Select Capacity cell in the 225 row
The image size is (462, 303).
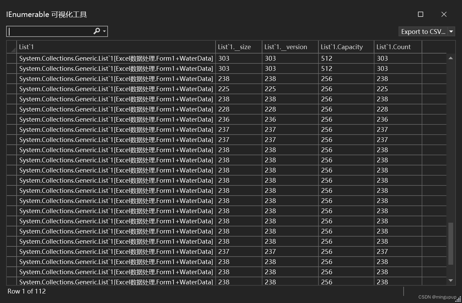pos(346,89)
